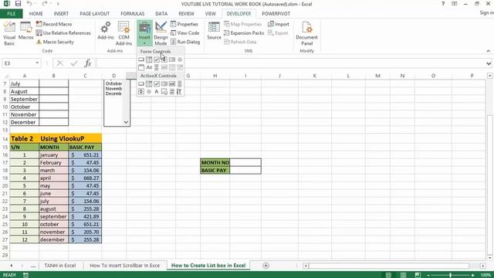This screenshot has height=278, width=494.
Task: Toggle Design Mode
Action: click(161, 34)
